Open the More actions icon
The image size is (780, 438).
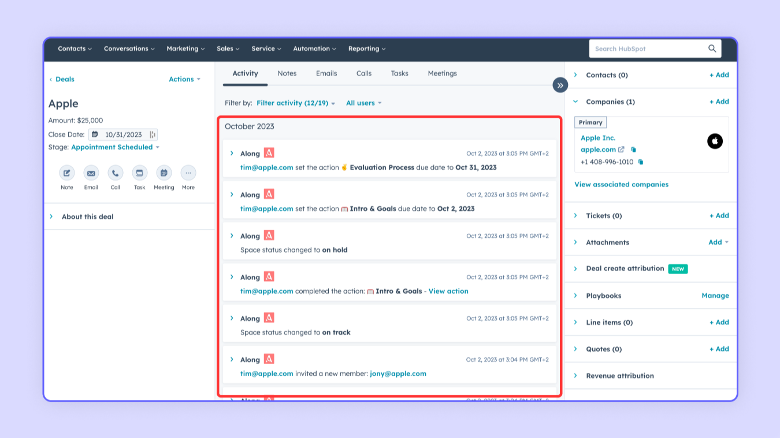[x=188, y=173]
